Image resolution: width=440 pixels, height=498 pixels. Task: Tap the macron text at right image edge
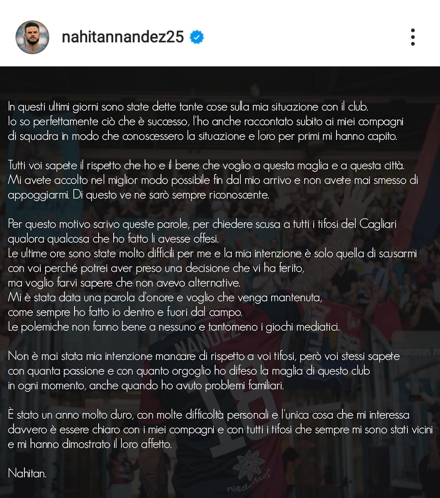[x=420, y=351]
